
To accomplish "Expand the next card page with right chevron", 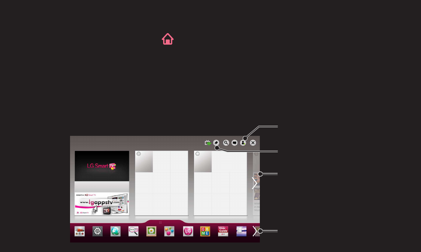I will pyautogui.click(x=255, y=183).
